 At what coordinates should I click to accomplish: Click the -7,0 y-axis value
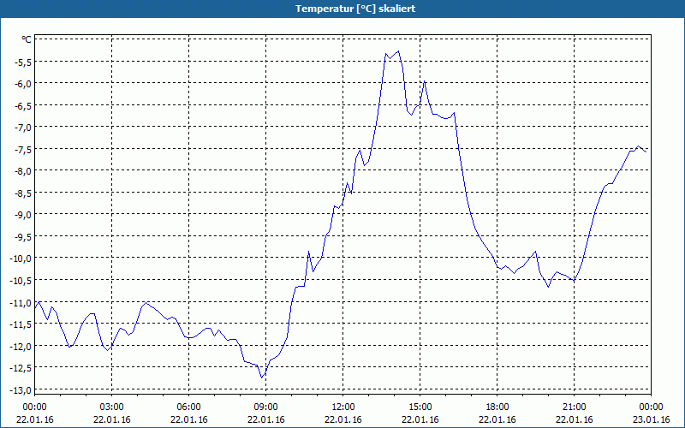(x=23, y=127)
